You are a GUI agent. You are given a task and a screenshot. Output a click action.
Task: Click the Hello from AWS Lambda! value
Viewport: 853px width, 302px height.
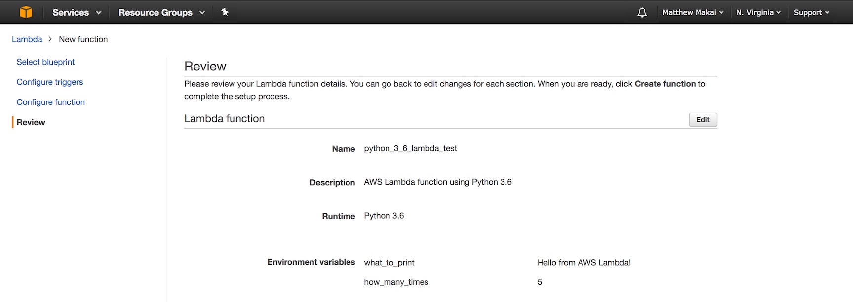click(583, 263)
